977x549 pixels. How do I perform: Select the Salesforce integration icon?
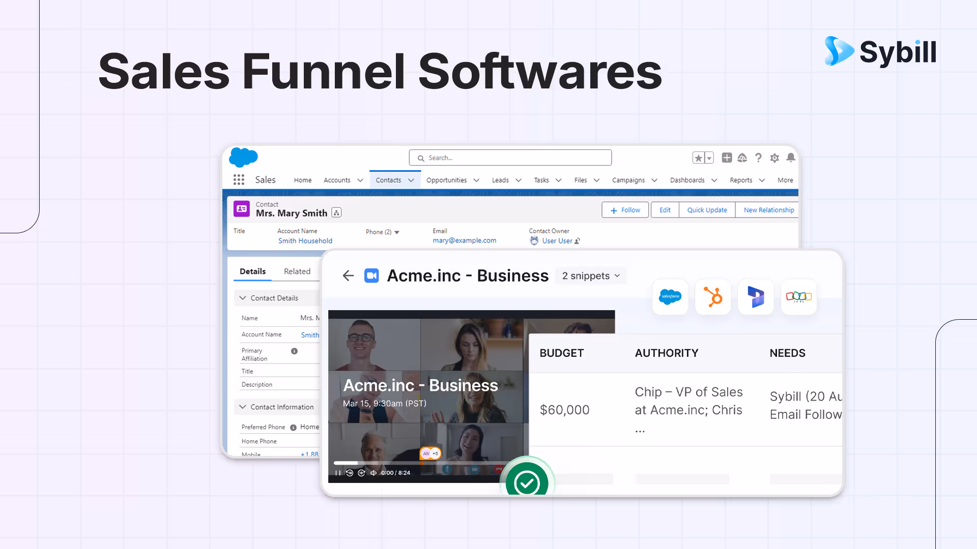pyautogui.click(x=670, y=297)
